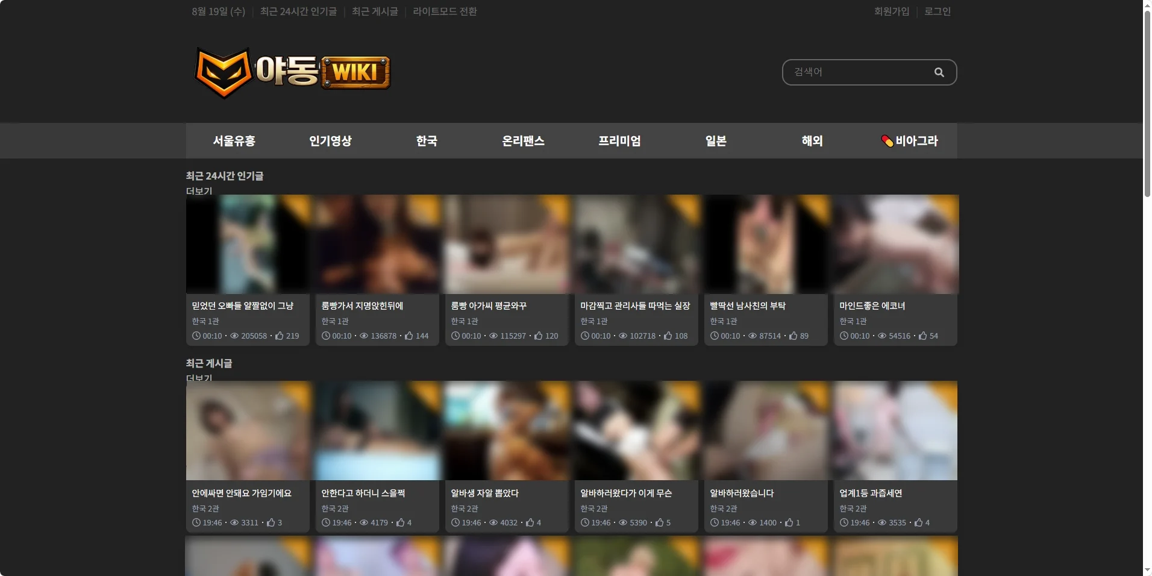
Task: Click the 회원가입 link
Action: pos(892,11)
